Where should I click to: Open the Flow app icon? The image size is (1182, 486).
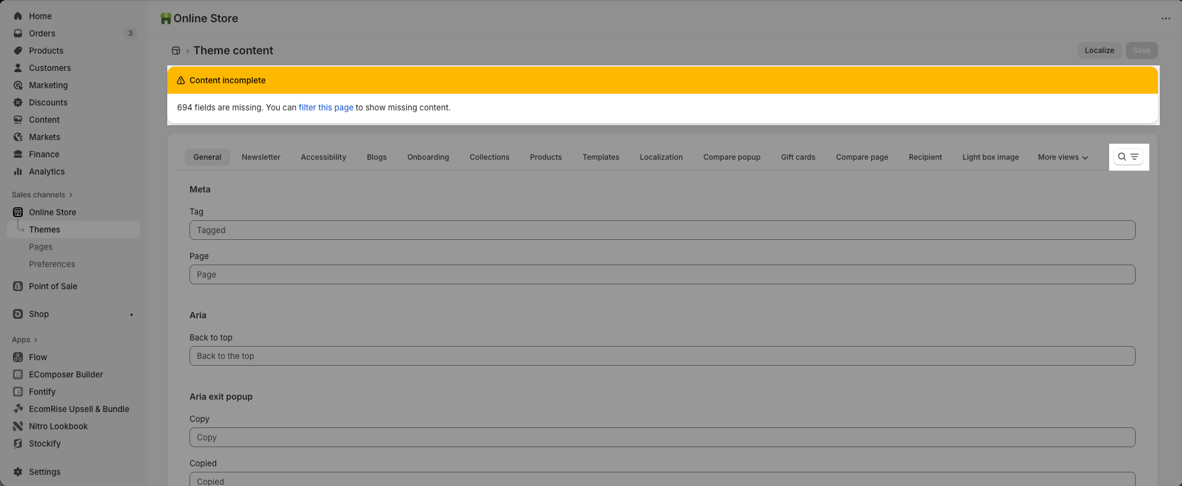point(18,357)
